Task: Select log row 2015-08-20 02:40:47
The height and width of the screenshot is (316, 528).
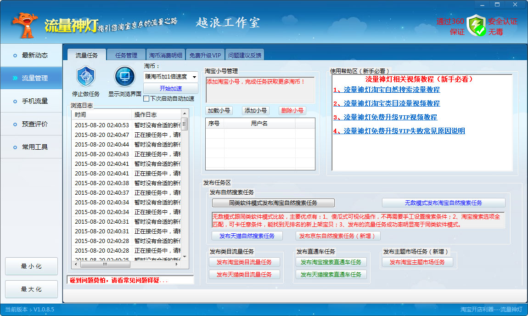Action: point(127,135)
